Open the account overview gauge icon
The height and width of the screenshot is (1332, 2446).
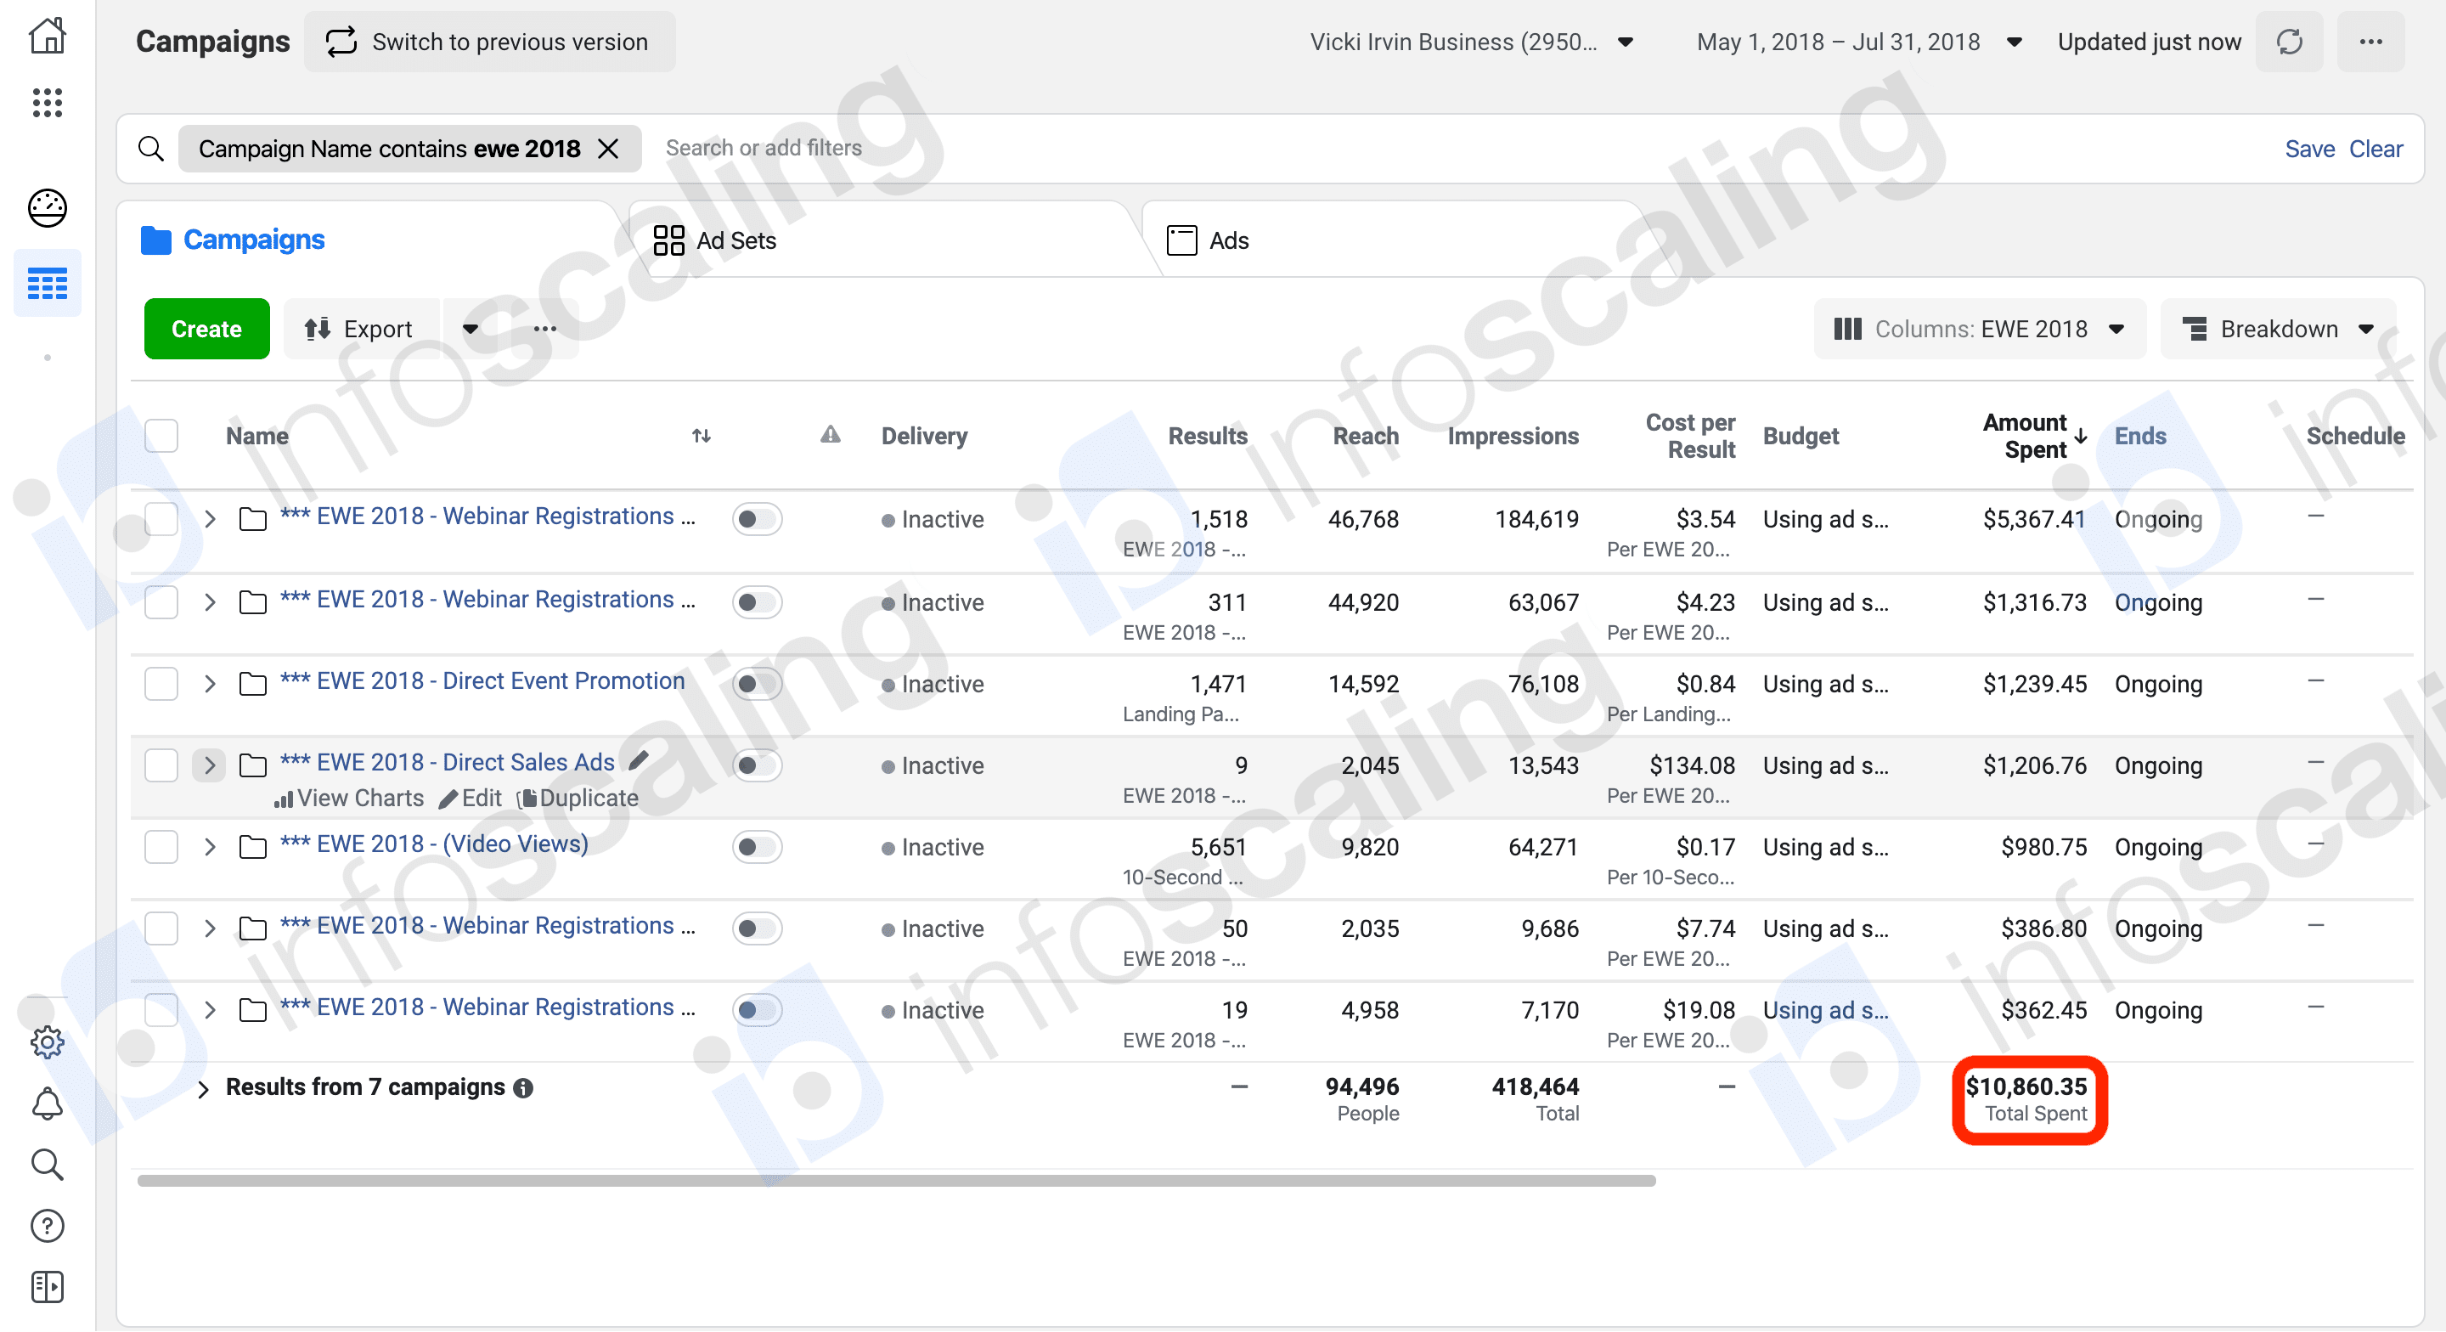47,208
